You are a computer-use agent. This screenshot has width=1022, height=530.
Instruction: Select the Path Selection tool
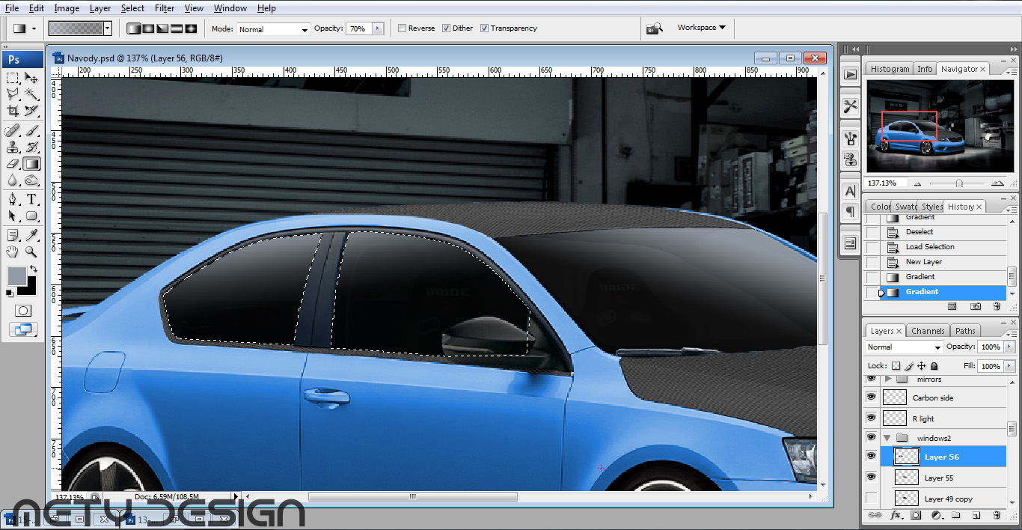coord(13,216)
